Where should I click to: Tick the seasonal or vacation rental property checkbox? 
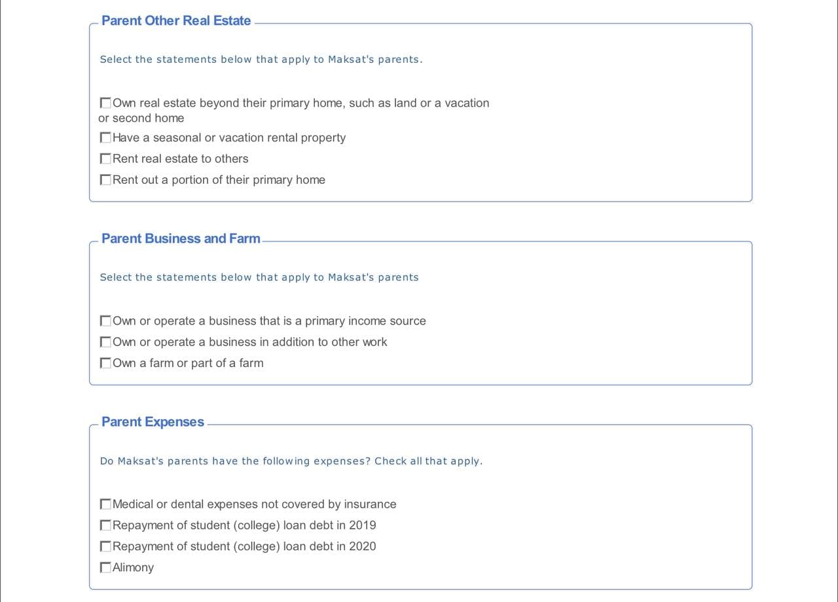tap(105, 138)
